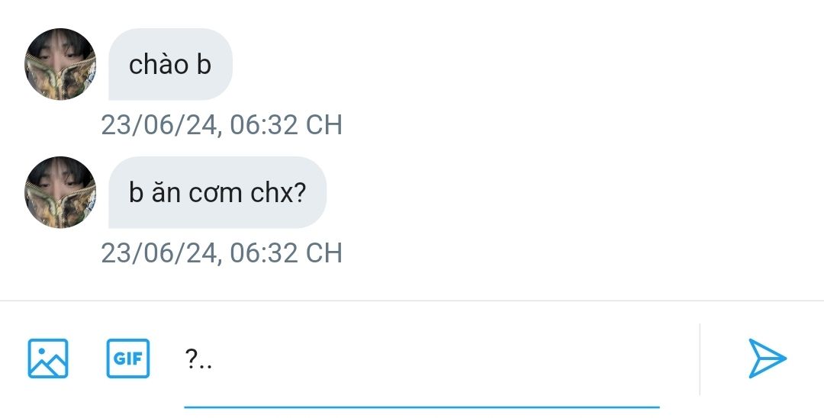Tap the first received message text

point(170,65)
